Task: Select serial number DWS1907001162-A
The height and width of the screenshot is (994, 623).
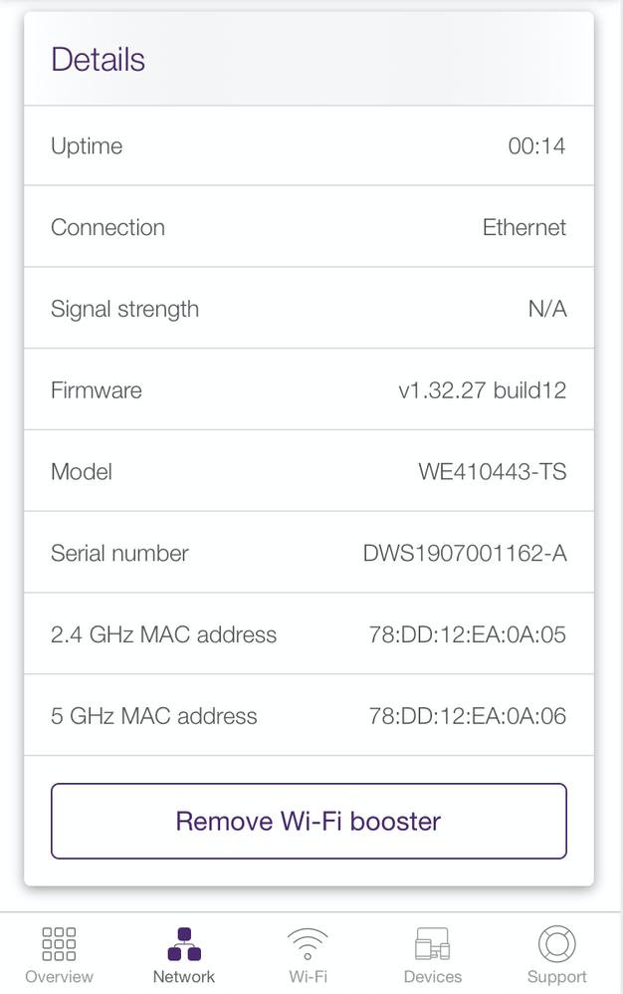Action: 465,554
